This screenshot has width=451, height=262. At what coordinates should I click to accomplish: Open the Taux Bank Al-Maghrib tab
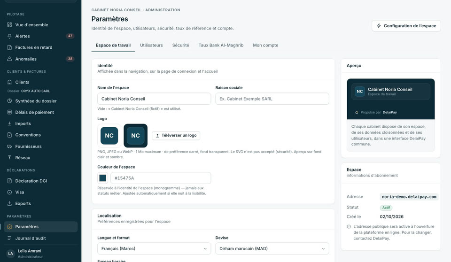tap(221, 45)
